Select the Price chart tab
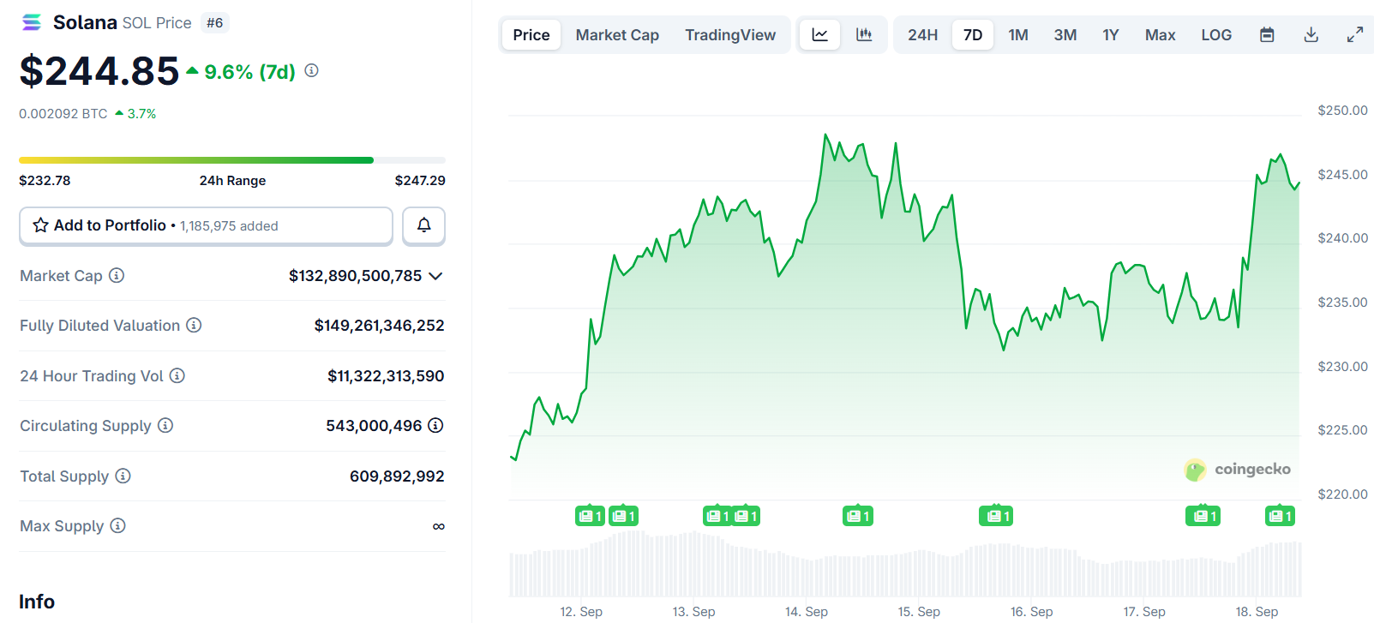 coord(531,35)
